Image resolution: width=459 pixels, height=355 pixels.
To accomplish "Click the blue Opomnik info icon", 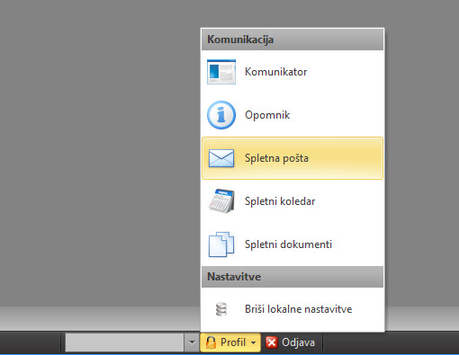I will [x=221, y=115].
